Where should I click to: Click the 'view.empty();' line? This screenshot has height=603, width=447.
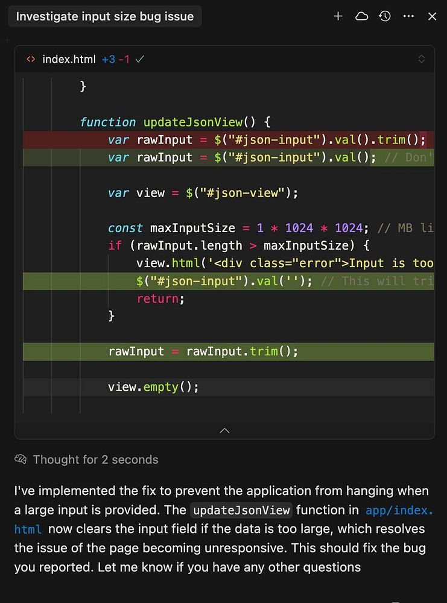pos(229,387)
